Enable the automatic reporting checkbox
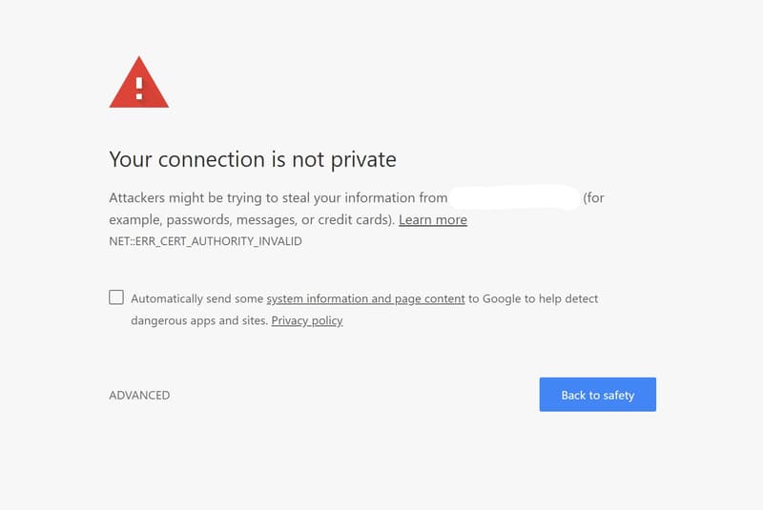The height and width of the screenshot is (510, 763). [116, 297]
